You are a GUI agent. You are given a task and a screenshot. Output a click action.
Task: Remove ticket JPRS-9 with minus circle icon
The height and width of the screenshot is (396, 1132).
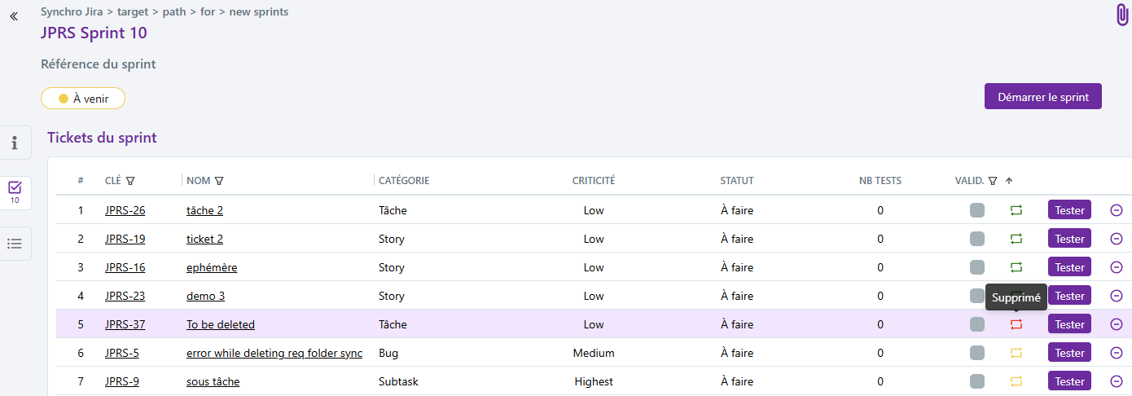[x=1117, y=381]
